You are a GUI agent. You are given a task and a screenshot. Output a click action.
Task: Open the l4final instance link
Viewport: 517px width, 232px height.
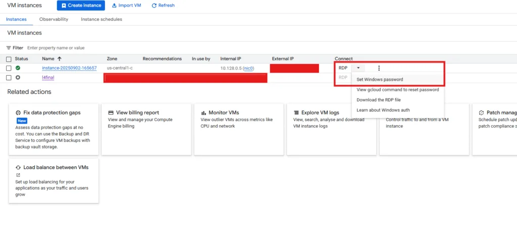[x=48, y=78]
